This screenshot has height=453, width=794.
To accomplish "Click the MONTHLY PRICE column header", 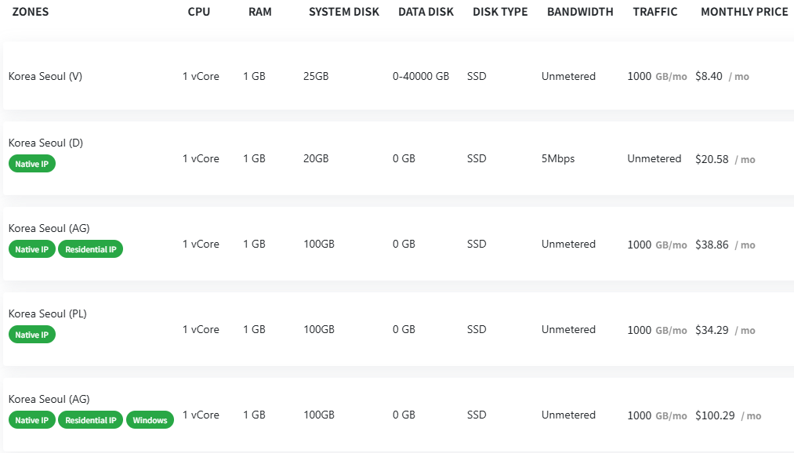I will coord(744,13).
